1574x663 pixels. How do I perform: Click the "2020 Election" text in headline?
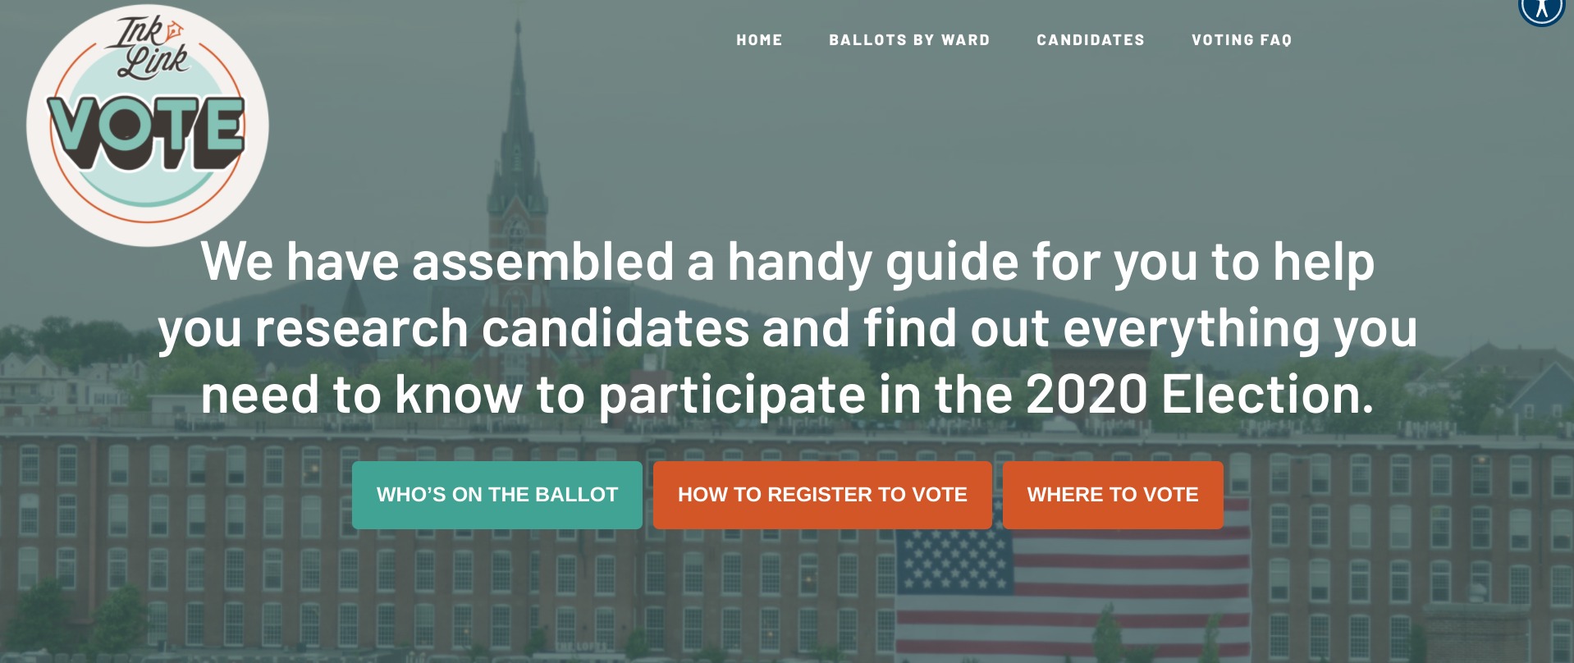[1198, 395]
